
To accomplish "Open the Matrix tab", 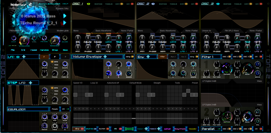I will click(129, 129).
